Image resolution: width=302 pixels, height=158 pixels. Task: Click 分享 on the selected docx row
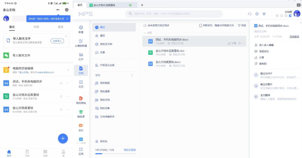tap(232, 43)
